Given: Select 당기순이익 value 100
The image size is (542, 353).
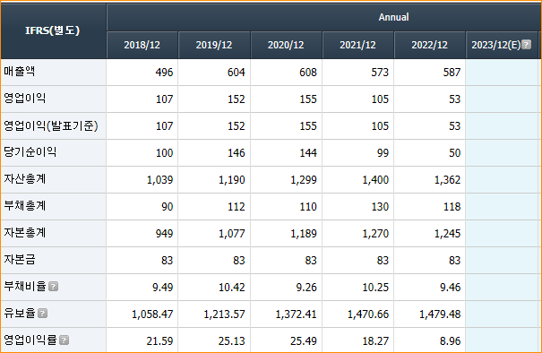Looking at the screenshot, I should (x=164, y=153).
